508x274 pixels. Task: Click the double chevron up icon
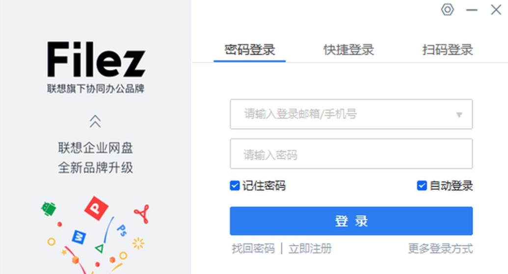click(x=95, y=121)
